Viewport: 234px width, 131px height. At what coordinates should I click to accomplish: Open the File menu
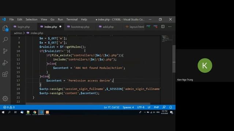[x=11, y=19]
